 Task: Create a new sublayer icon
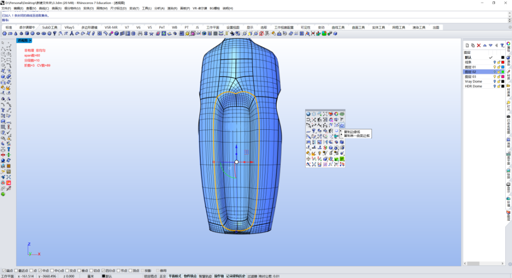pos(473,46)
